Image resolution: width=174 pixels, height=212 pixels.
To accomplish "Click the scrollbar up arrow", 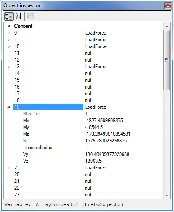I will pos(167,26).
